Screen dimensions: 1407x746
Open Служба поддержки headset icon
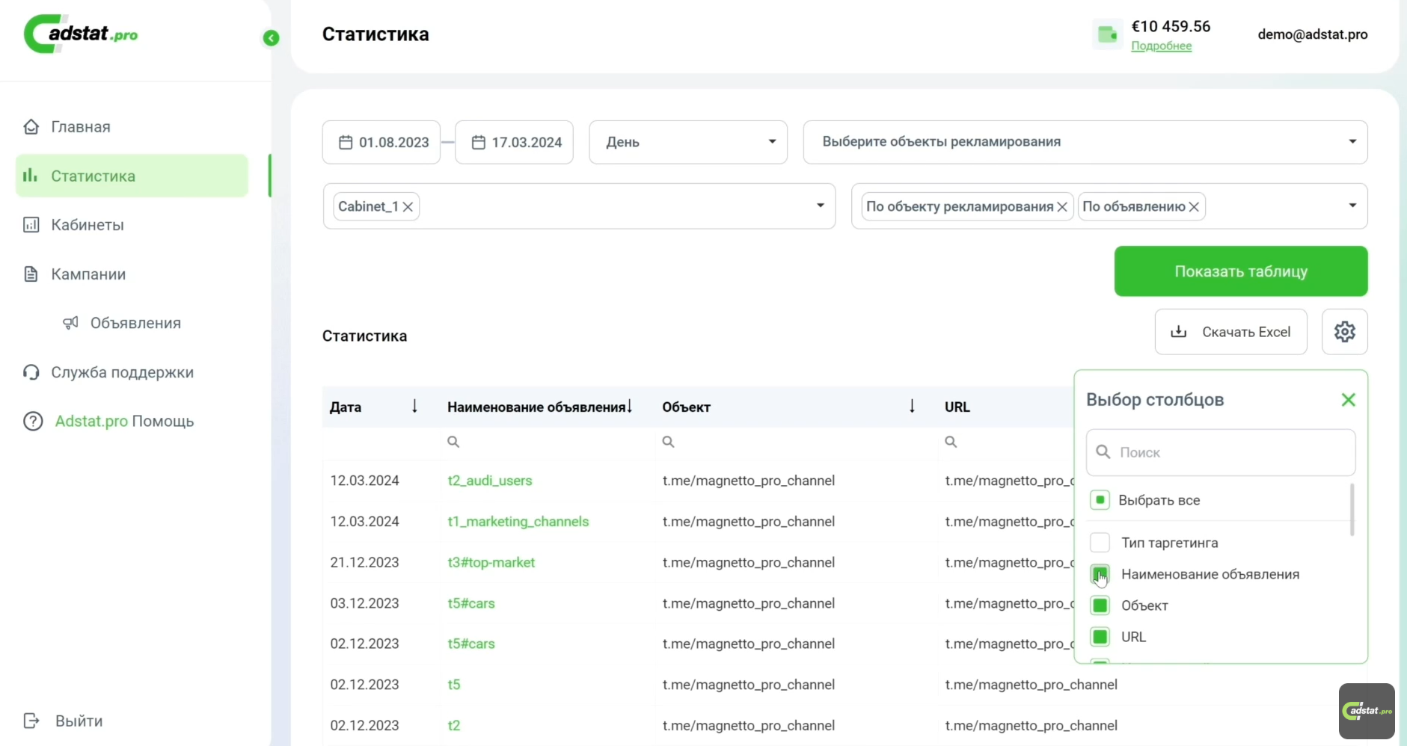(31, 372)
